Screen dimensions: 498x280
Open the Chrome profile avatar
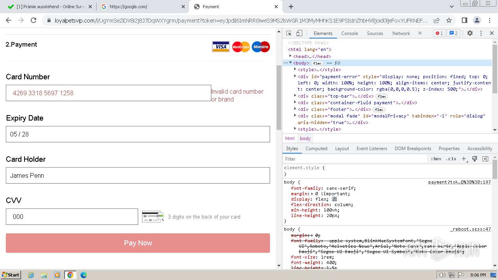point(477,20)
